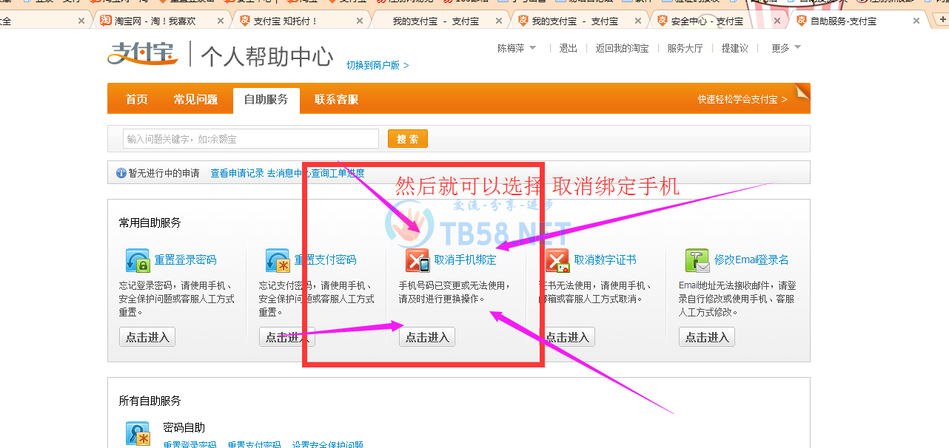Click the 提建议 link

click(x=735, y=48)
